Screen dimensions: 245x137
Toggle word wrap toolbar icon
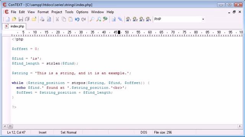point(114,19)
